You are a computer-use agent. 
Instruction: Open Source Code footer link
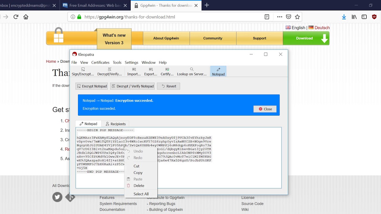tap(252, 204)
